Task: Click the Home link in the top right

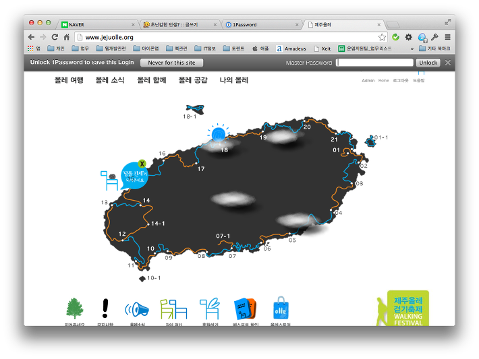Action: click(x=383, y=81)
